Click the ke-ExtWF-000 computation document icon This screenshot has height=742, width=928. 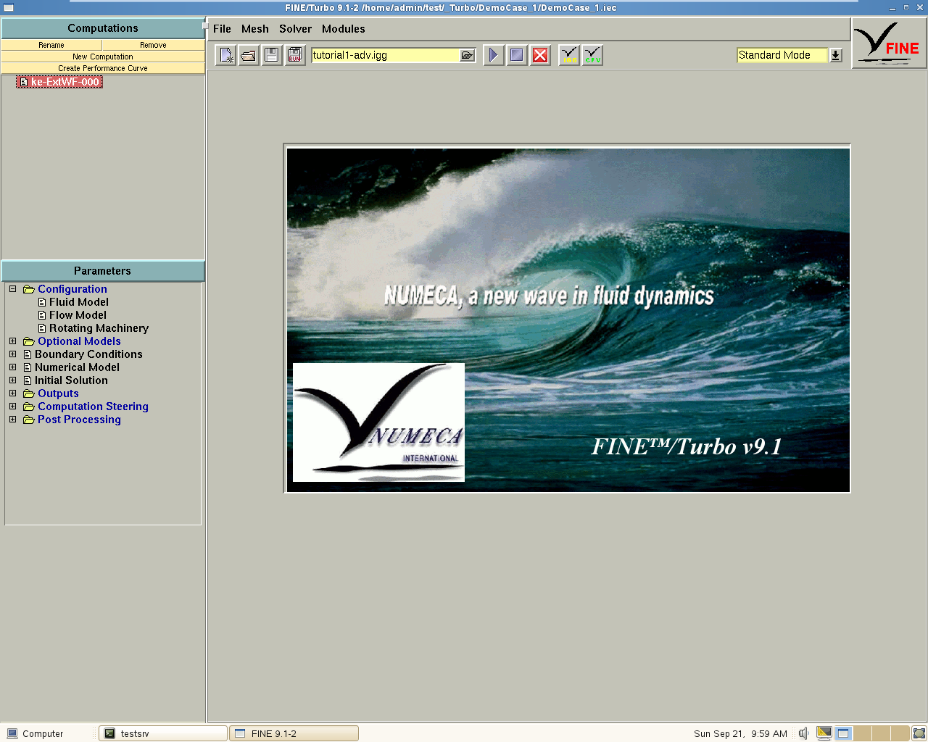point(23,82)
